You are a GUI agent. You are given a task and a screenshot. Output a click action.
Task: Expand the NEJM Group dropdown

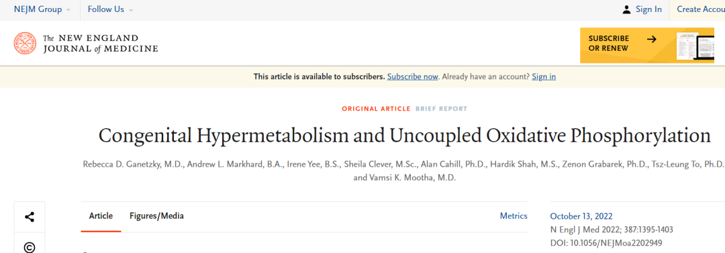point(42,9)
